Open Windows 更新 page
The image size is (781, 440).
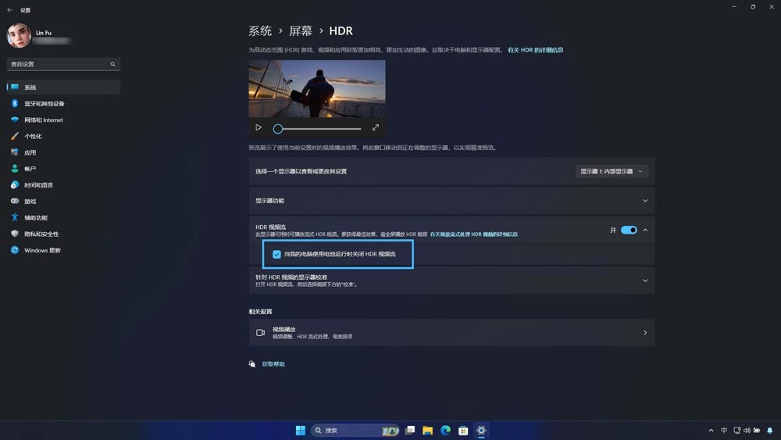(63, 250)
